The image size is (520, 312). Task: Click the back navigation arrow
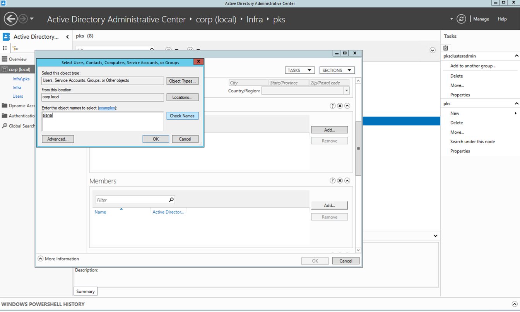click(x=10, y=19)
